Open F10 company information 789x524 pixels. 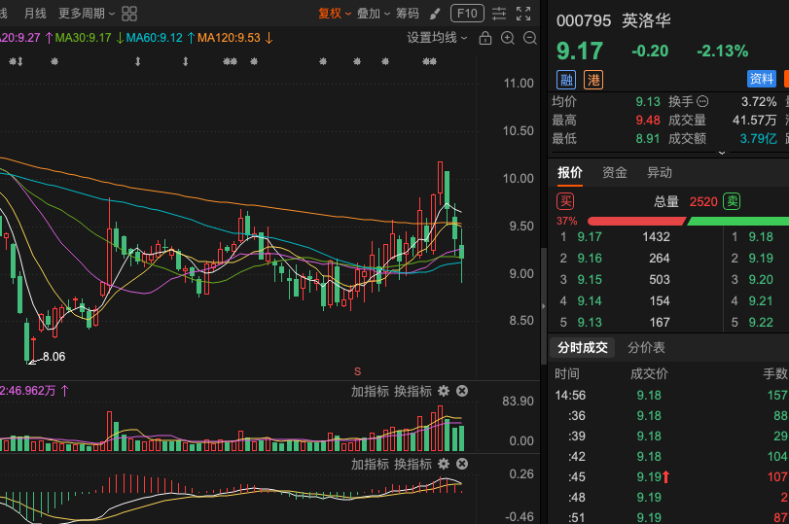pos(467,14)
